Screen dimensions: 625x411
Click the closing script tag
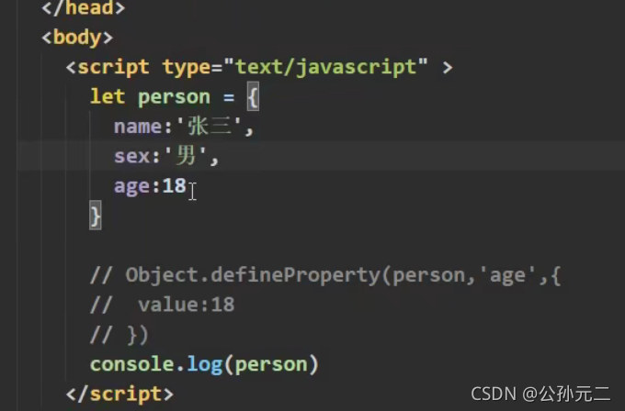[119, 394]
